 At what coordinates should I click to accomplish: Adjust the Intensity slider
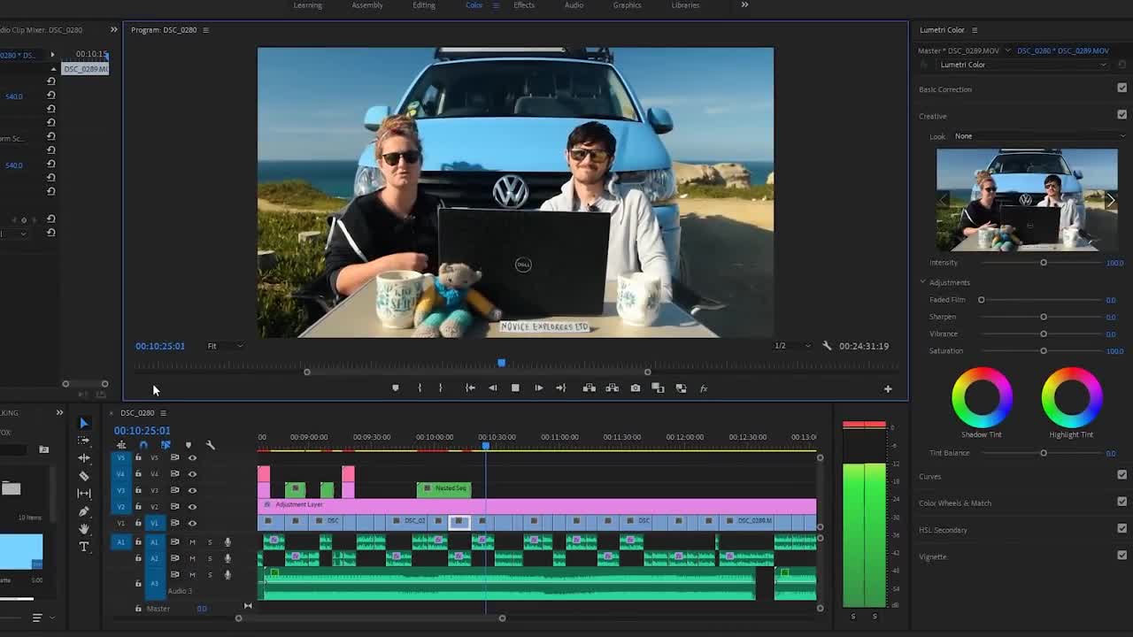pos(1044,263)
